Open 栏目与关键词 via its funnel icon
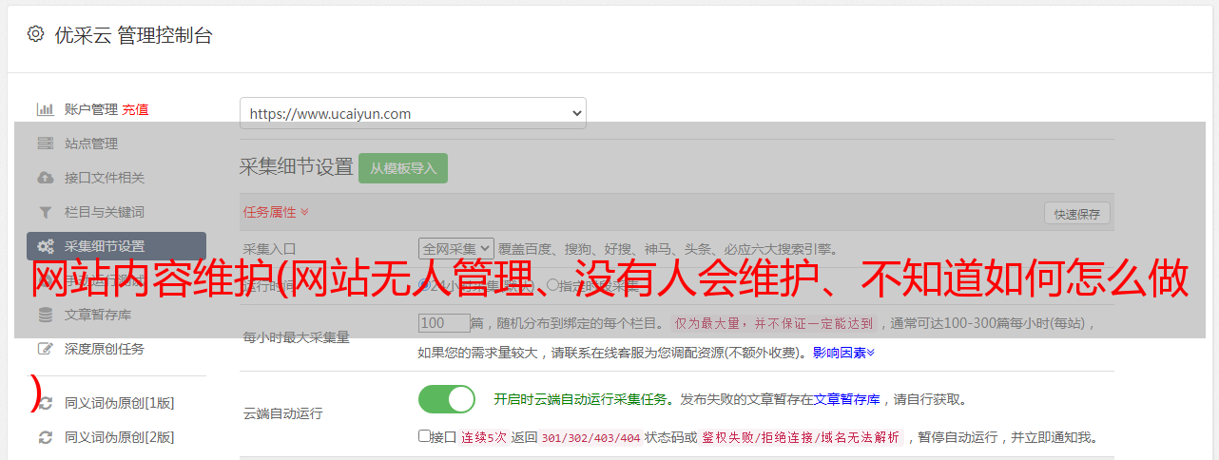1219x460 pixels. pos(45,212)
